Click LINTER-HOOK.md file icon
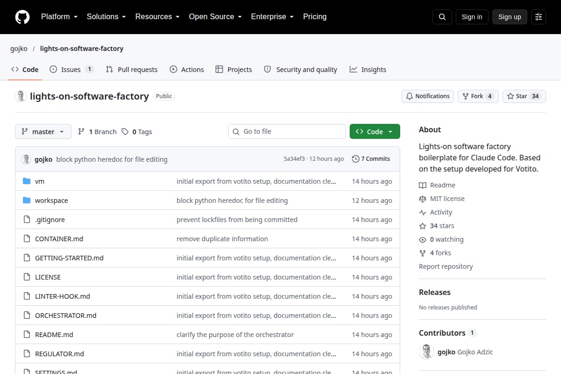Viewport: 561px width, 374px height. point(27,296)
